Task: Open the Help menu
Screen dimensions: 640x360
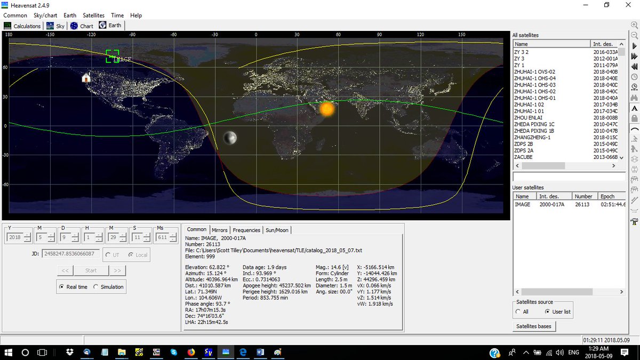Action: click(136, 15)
